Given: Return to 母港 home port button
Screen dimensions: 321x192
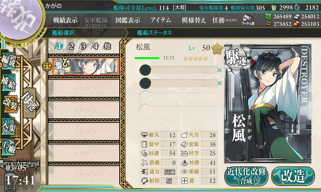Looking at the screenshot, I should click(30, 103).
